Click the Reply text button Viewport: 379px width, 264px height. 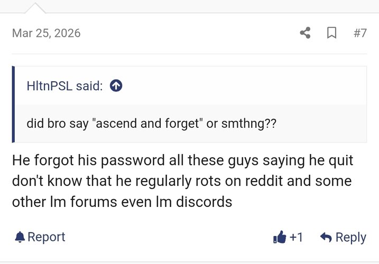pos(350,238)
